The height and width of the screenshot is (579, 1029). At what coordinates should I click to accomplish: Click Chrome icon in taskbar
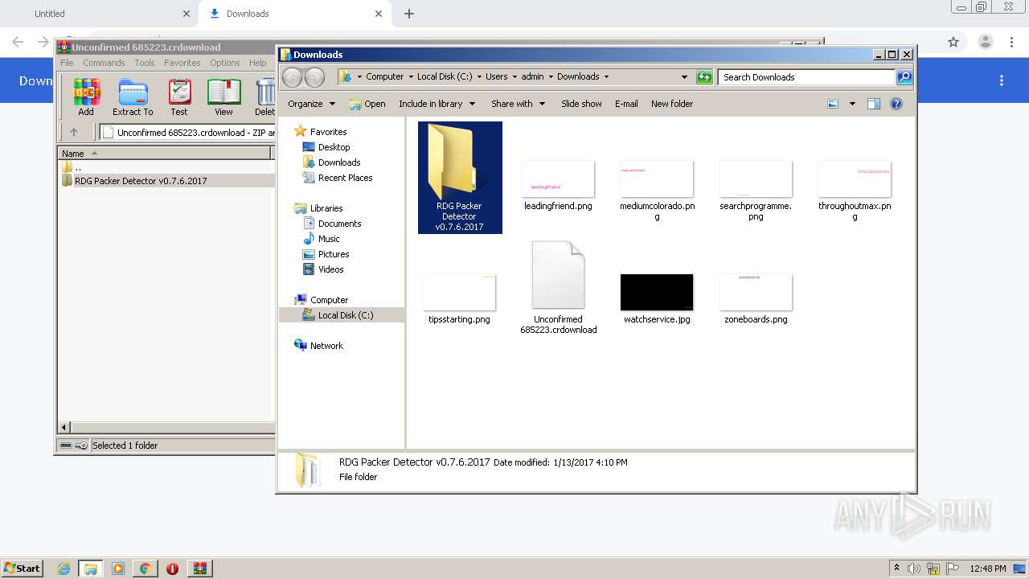(x=145, y=569)
